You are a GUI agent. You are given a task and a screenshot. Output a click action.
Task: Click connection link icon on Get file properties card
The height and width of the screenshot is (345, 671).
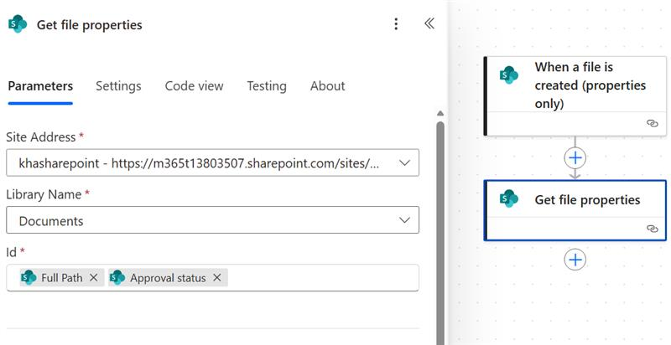click(653, 229)
